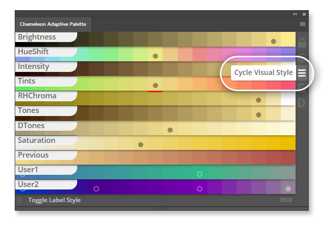Choose the dotted swatch in Saturation row
Viewport: 324px width, 230px height.
click(141, 143)
